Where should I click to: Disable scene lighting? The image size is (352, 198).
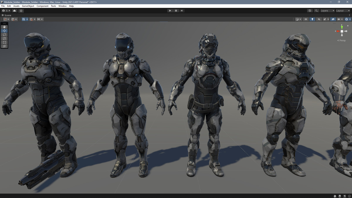click(x=312, y=19)
